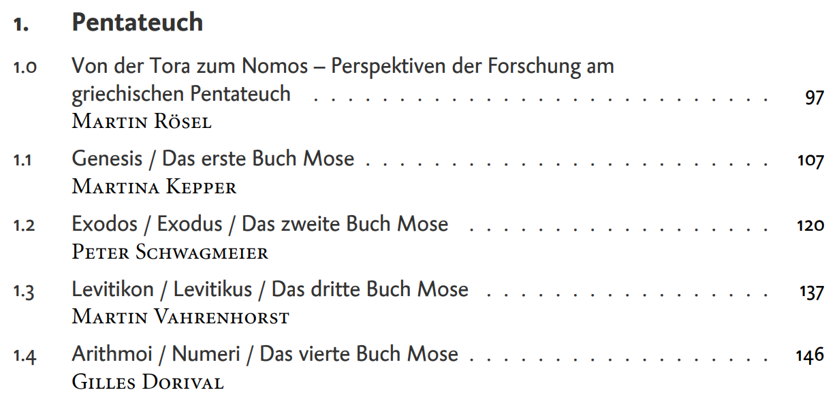Click section number 1.2
Screen dimensions: 837x403
pyautogui.click(x=25, y=225)
